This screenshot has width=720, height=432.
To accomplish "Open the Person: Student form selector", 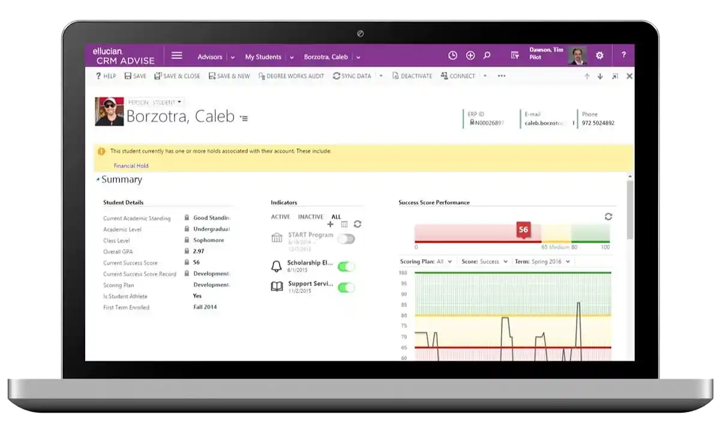I will pyautogui.click(x=155, y=103).
